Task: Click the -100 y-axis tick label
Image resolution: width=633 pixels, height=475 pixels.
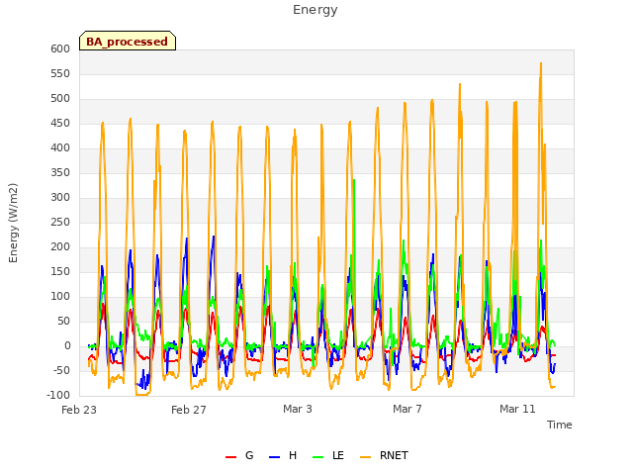Action: coord(58,396)
